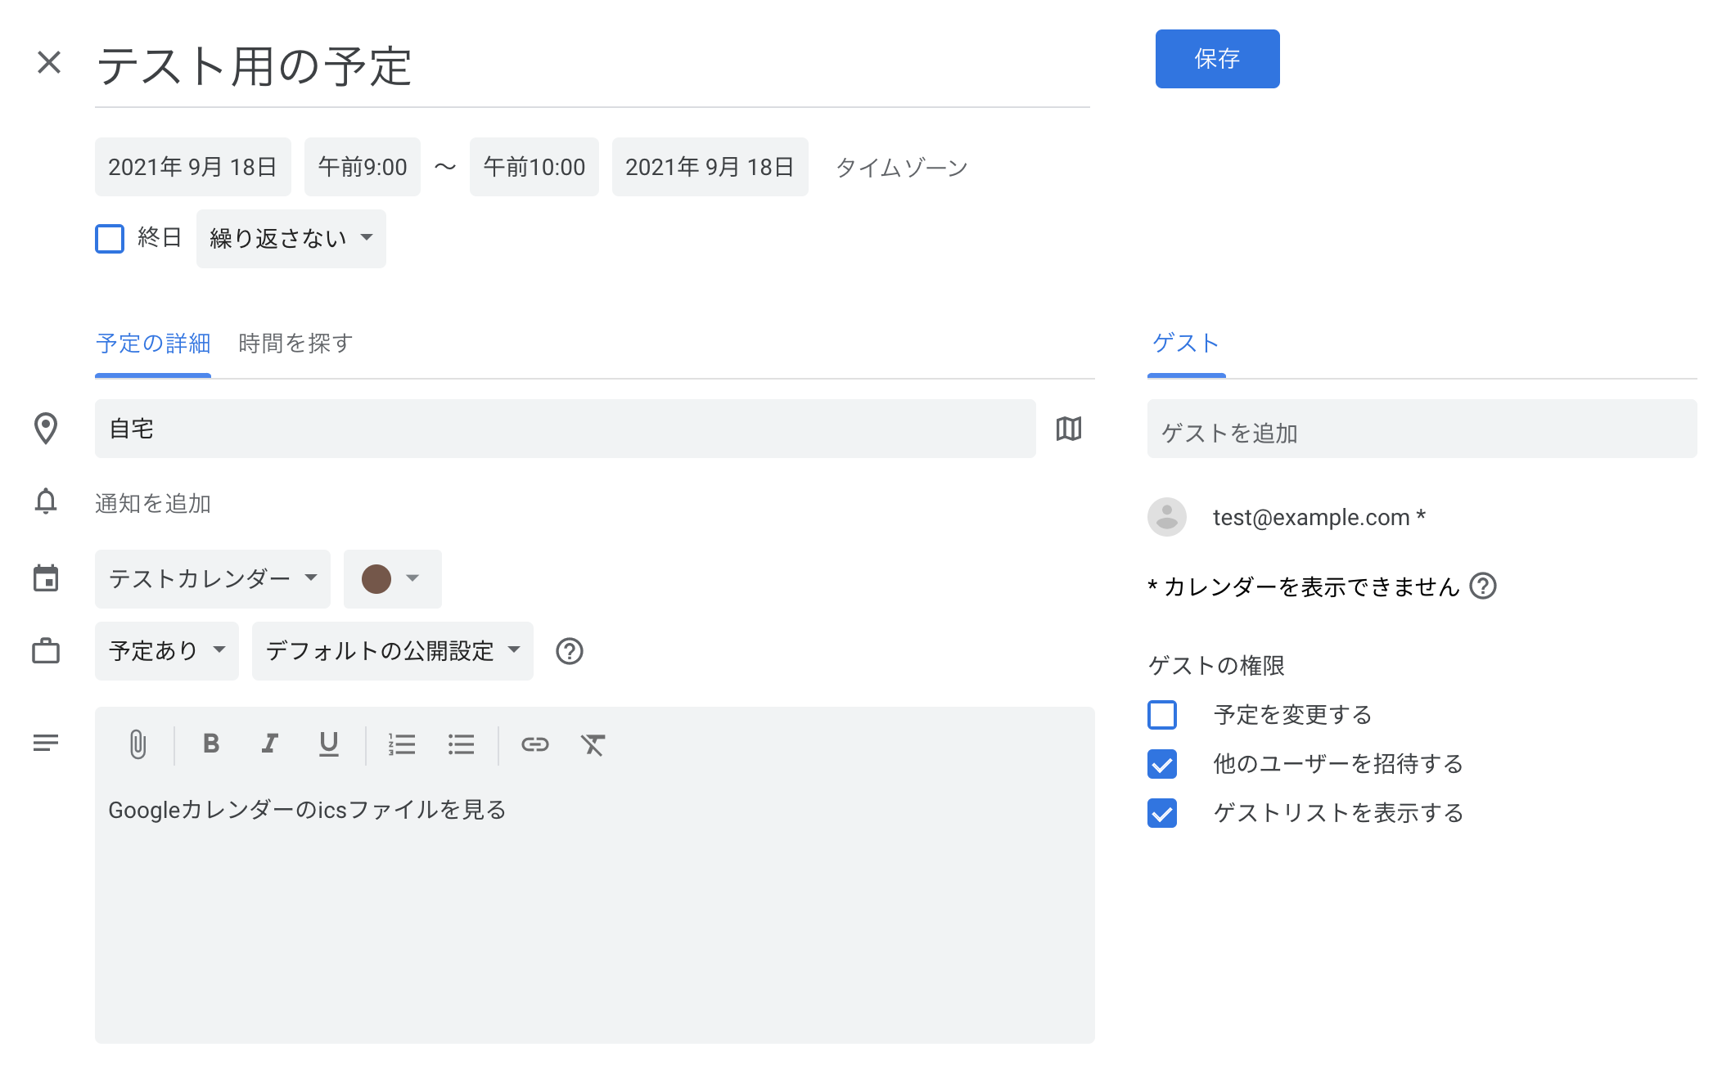Switch to the 時間を探す tab
Image resolution: width=1722 pixels, height=1083 pixels.
[295, 344]
